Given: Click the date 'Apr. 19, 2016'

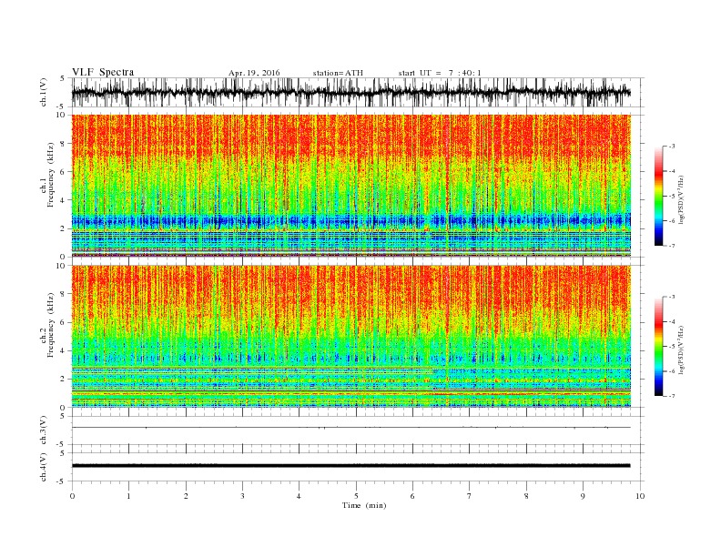Looking at the screenshot, I should [254, 73].
